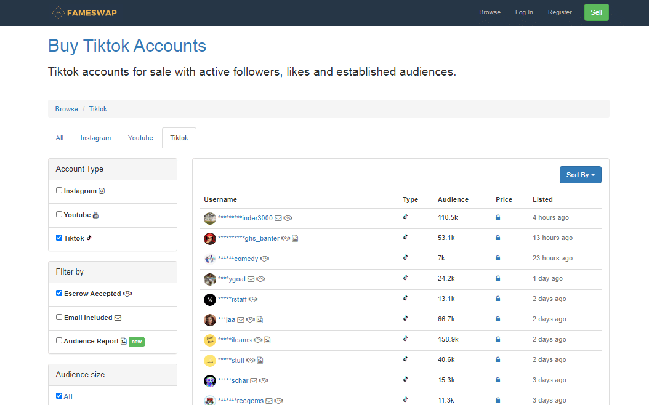Click black avatar of rstaff account
Screen dimensions: 649x405
[210, 299]
